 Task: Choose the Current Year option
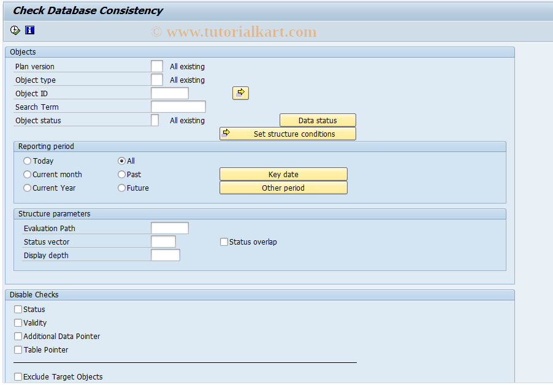pyautogui.click(x=27, y=188)
